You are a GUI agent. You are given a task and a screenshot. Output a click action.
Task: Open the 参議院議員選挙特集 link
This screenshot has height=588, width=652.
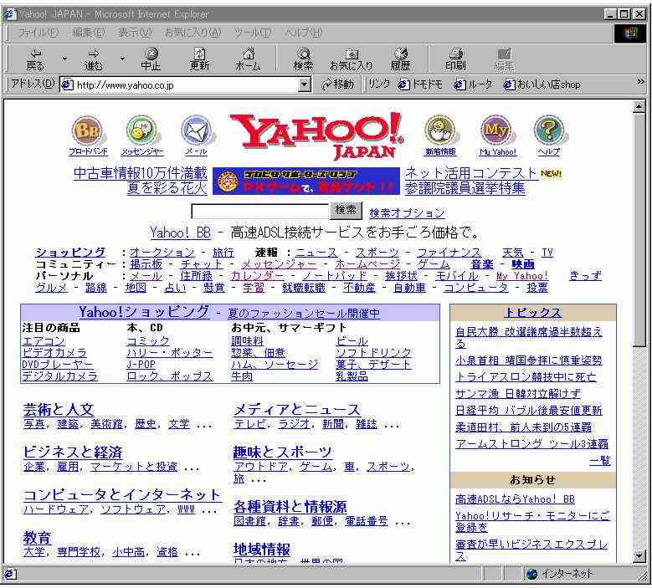point(465,188)
